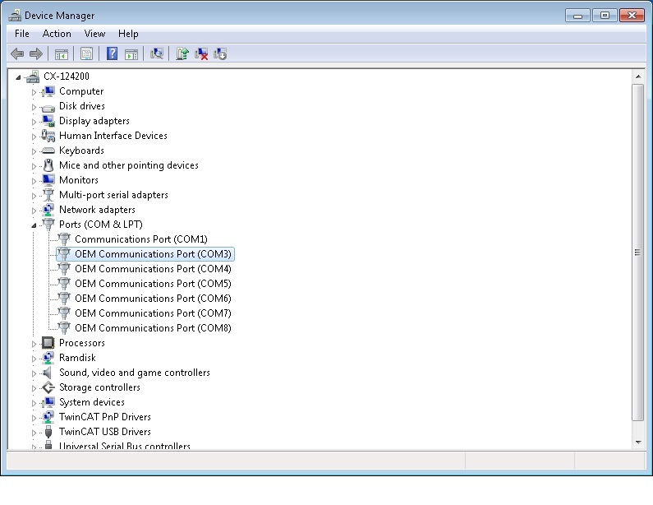Close the Device Manager window
Image resolution: width=653 pixels, height=505 pixels.
(x=632, y=16)
